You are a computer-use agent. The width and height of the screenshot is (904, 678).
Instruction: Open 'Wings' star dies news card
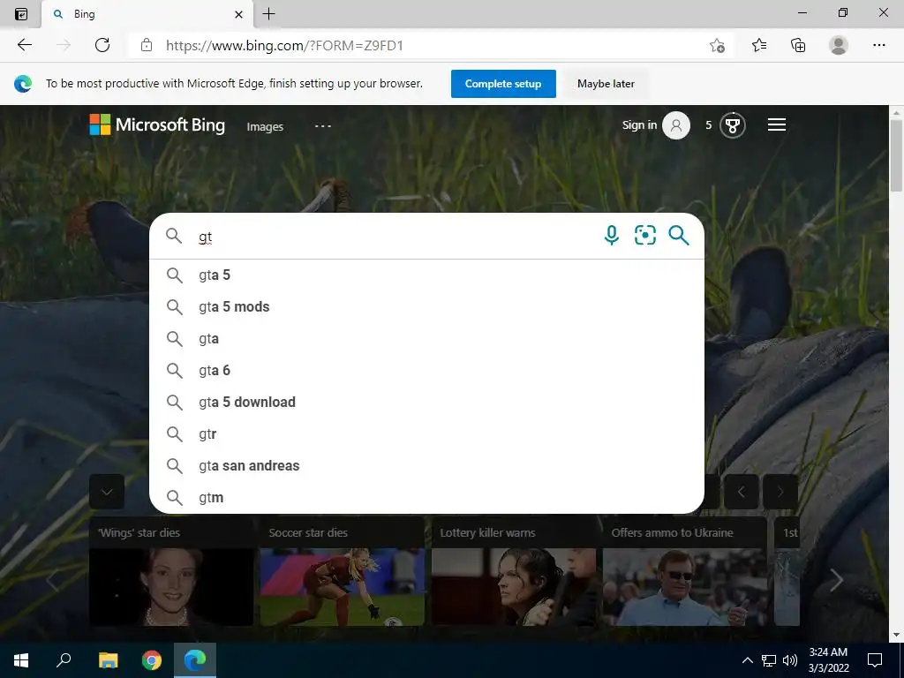click(171, 571)
